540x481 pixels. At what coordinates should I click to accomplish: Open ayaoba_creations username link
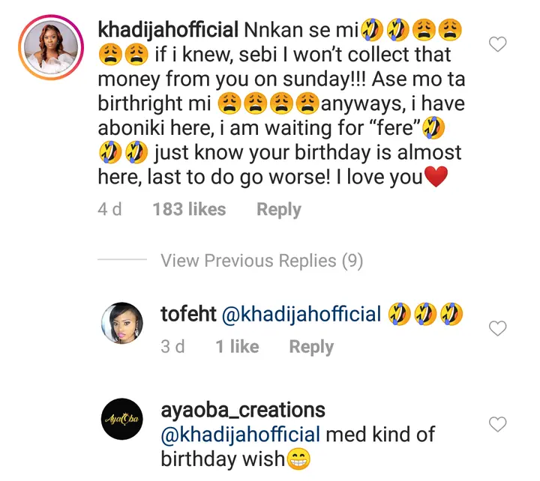[x=243, y=410]
